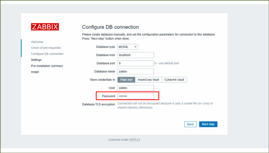Click the 'Connection will not be encrypted' note

pyautogui.click(x=165, y=105)
